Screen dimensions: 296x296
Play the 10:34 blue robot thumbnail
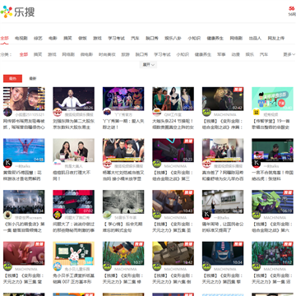[x=223, y=253]
